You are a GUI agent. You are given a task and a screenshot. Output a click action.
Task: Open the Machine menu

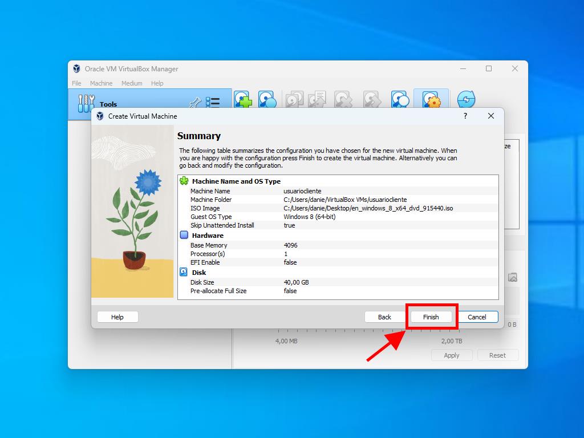[101, 83]
